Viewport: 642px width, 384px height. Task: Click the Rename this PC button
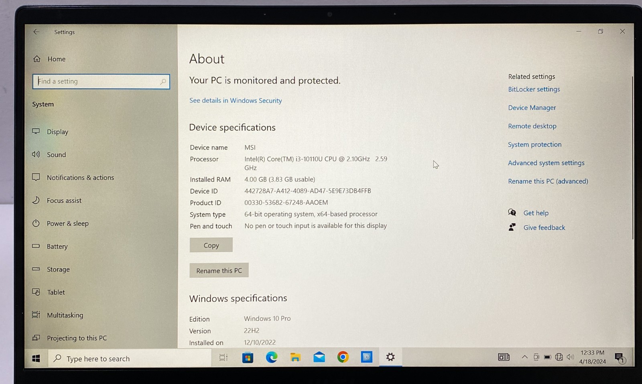tap(219, 270)
